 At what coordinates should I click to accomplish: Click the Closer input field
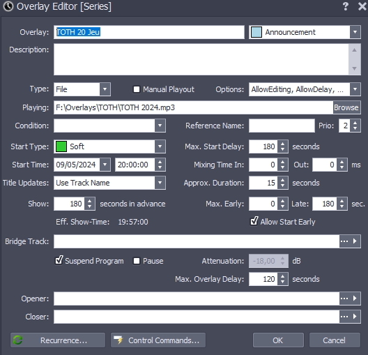tap(197, 317)
